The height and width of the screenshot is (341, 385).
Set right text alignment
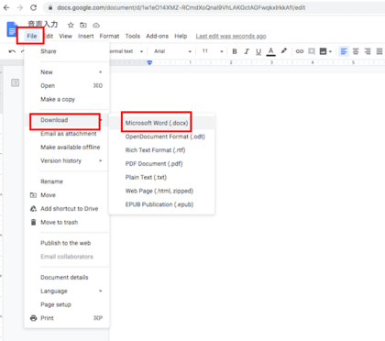point(368,51)
